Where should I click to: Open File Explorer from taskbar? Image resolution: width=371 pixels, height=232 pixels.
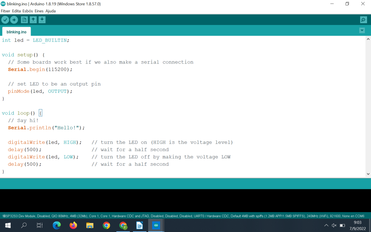[x=90, y=225]
